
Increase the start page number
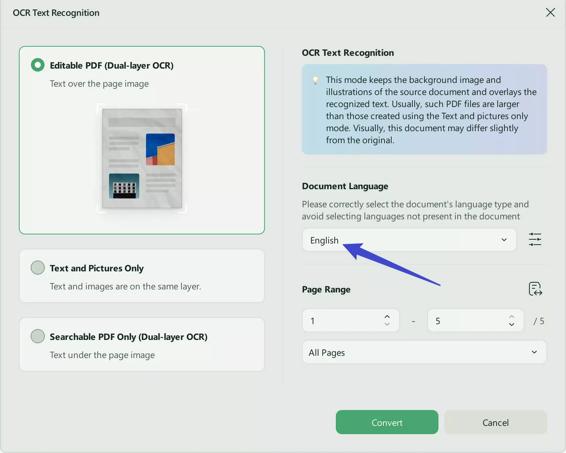point(387,317)
